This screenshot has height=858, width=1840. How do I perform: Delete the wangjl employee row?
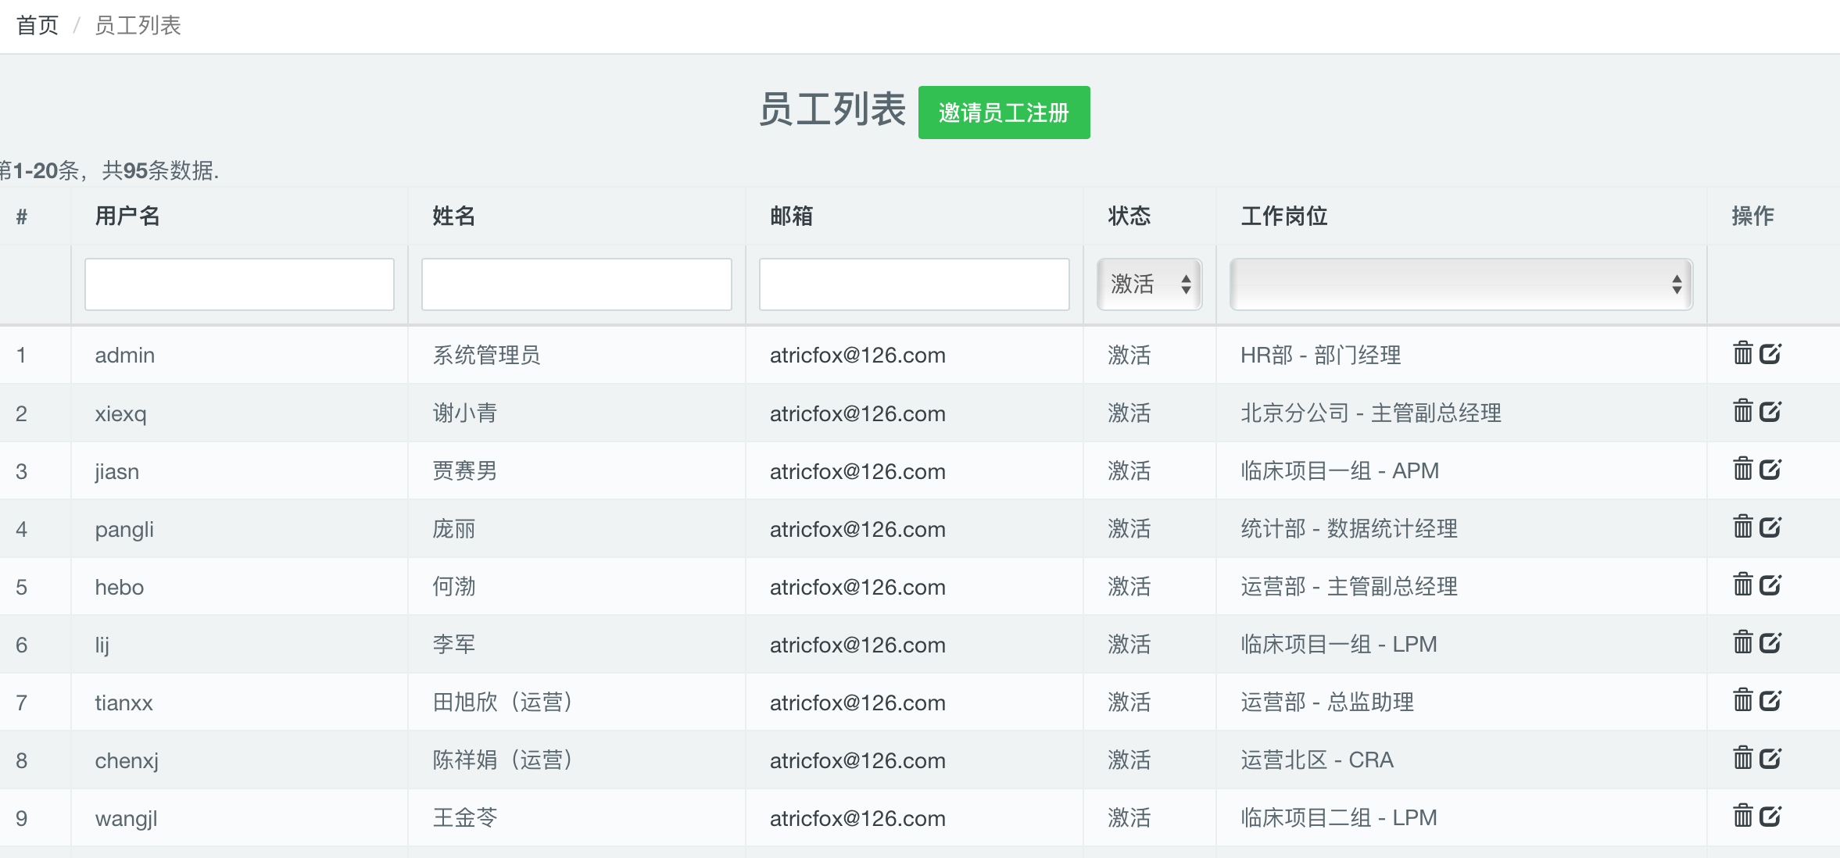click(x=1742, y=816)
